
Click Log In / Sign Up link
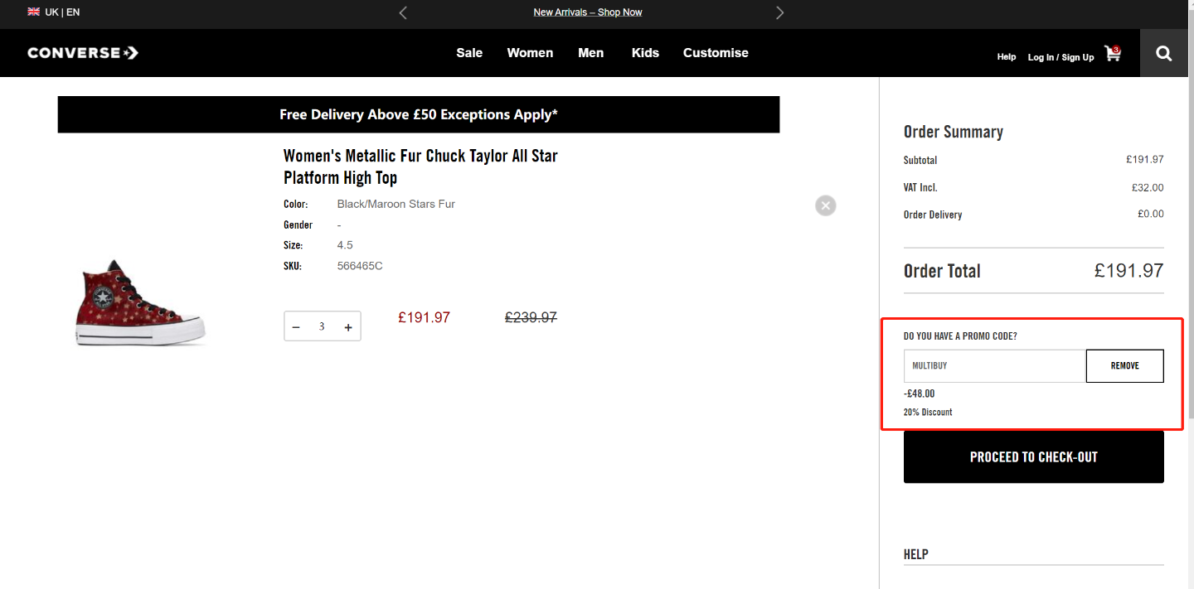1061,57
